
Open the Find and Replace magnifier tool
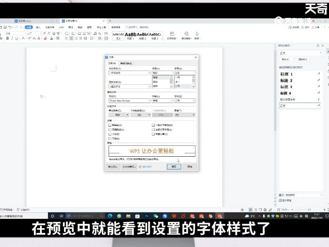coord(186,35)
